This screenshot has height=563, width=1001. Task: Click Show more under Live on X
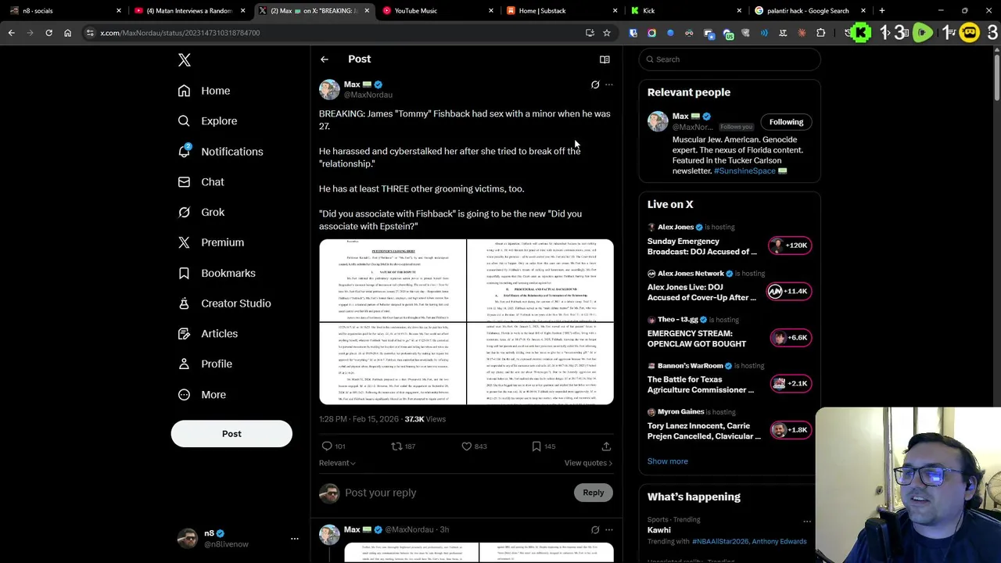(x=667, y=461)
